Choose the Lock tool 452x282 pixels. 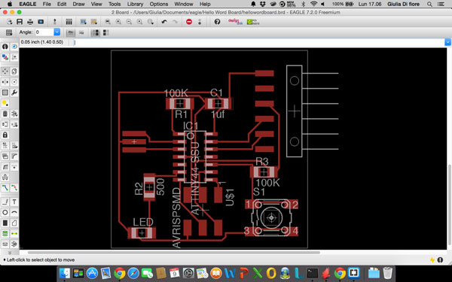tap(5, 135)
